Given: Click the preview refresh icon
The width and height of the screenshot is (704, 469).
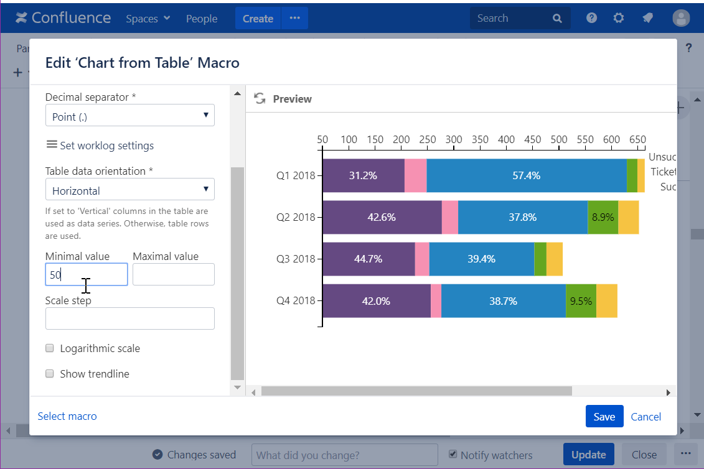Looking at the screenshot, I should (x=260, y=99).
